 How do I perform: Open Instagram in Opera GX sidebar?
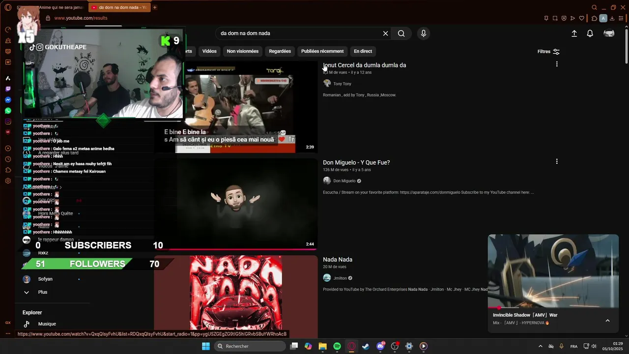8,121
